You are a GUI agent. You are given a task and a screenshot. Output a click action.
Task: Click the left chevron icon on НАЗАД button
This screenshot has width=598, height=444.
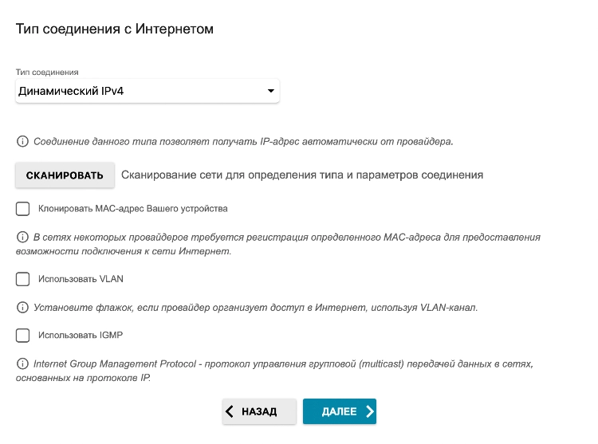(229, 411)
